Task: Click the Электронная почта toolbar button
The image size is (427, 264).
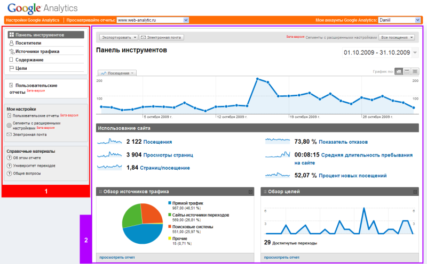Action: pos(162,37)
